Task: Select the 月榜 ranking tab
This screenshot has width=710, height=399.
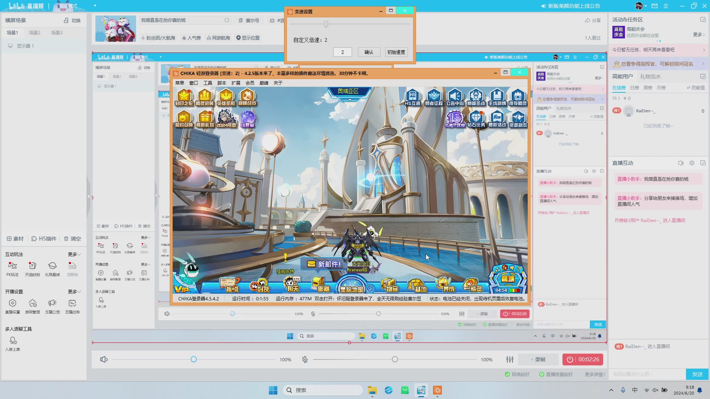Action: 661,88
